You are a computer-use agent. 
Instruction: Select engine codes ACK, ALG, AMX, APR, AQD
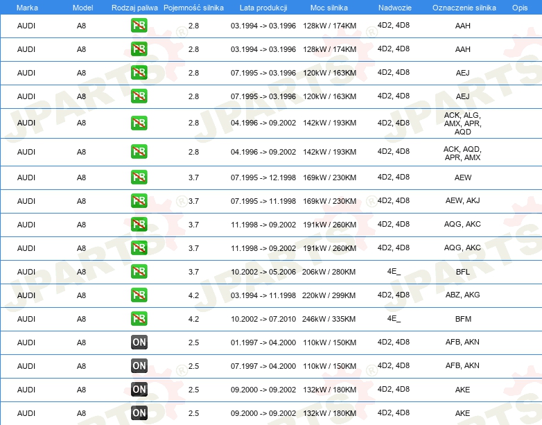point(462,123)
